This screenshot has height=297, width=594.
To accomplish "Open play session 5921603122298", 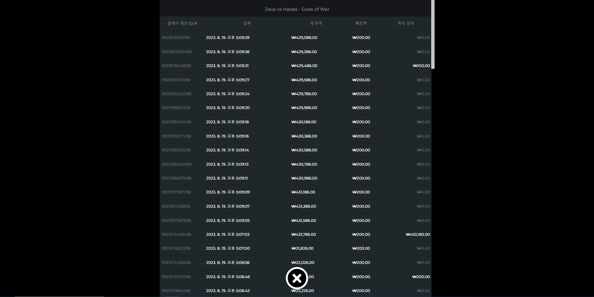I will click(x=176, y=38).
